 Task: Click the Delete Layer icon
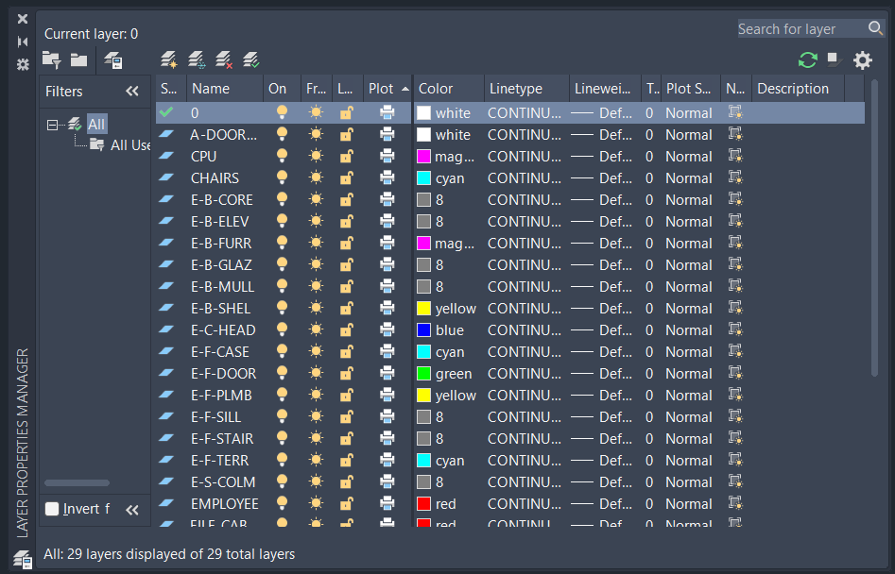pyautogui.click(x=224, y=59)
